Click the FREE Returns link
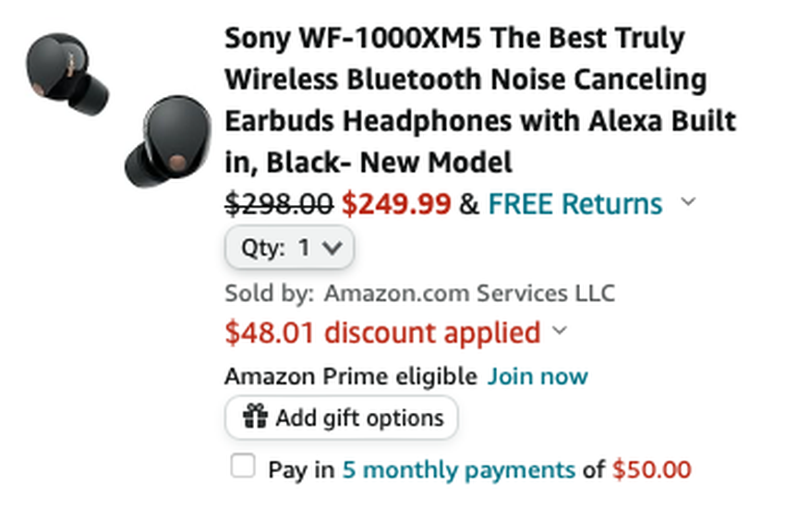Viewport: 785px width, 509px height. pos(574,203)
